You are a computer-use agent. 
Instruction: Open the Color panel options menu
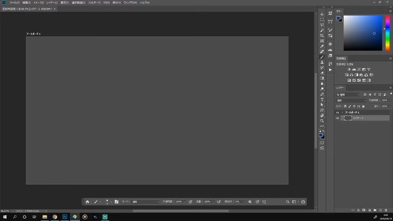point(391,11)
